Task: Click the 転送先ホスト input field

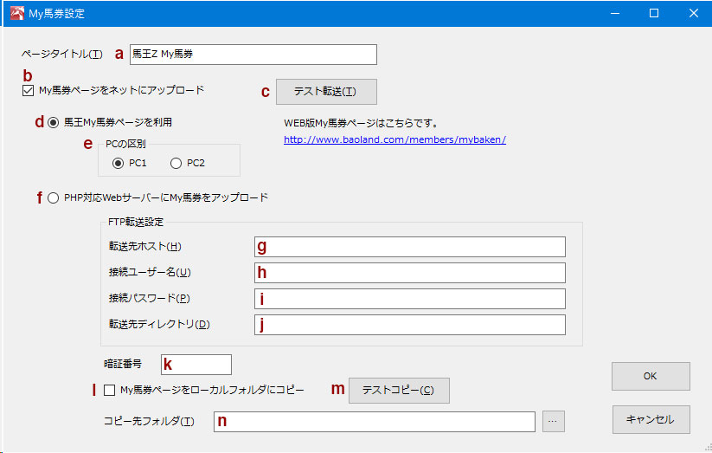Action: (409, 247)
